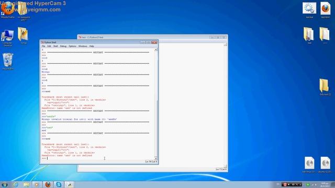This screenshot has width=335, height=188.
Task: Select the test.bat gear file icon
Action: tap(309, 10)
